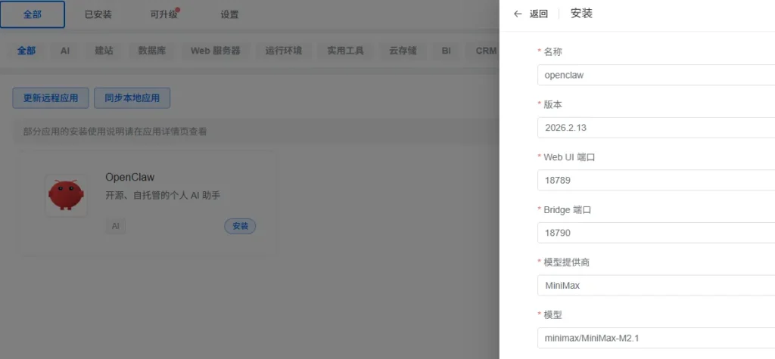
Task: Filter apps by 建站 category
Action: 104,51
